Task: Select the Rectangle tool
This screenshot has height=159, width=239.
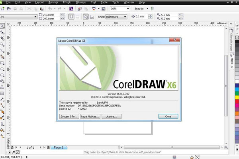Action: point(2,63)
